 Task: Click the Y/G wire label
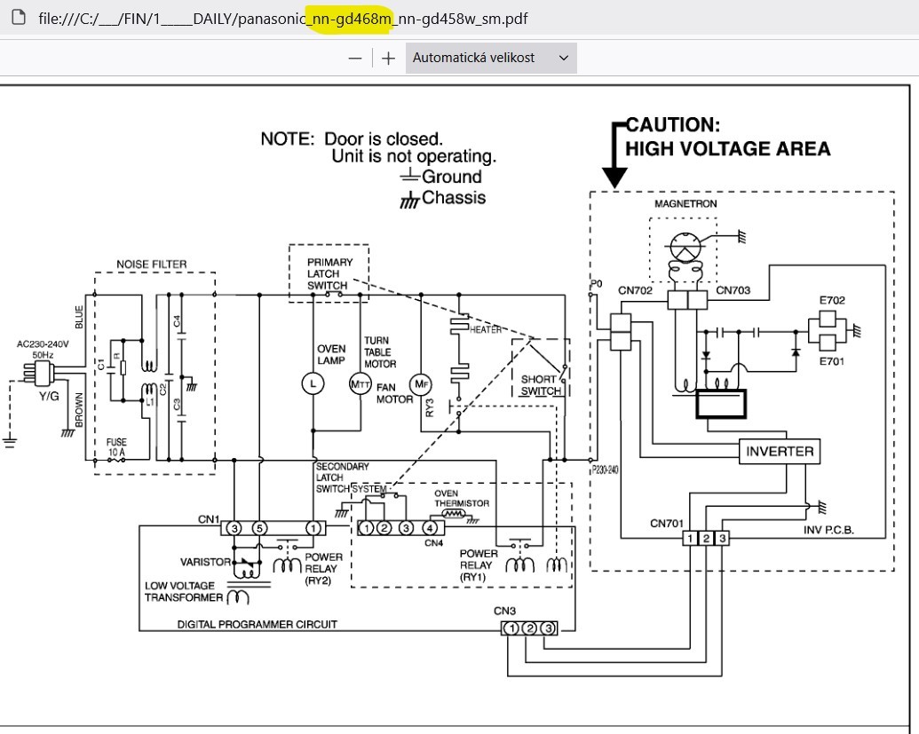[49, 397]
